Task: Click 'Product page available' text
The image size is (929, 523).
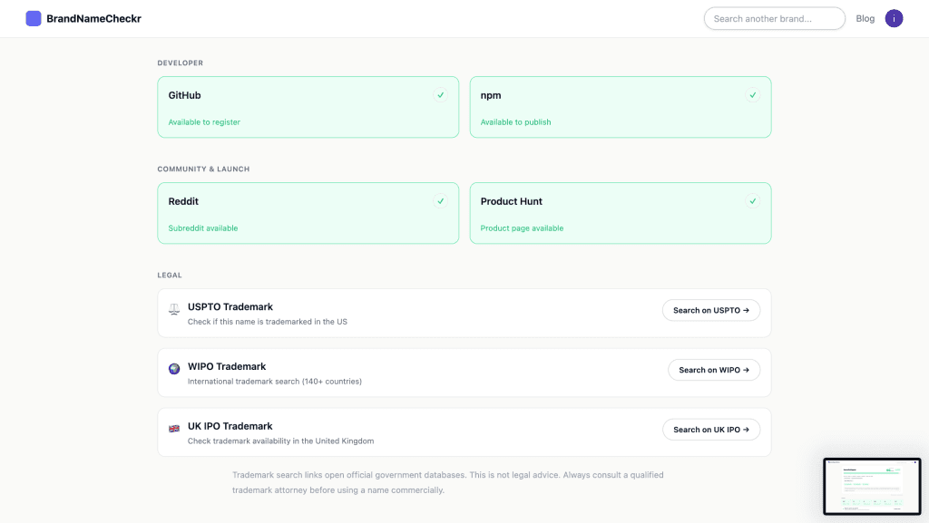Action: tap(522, 228)
